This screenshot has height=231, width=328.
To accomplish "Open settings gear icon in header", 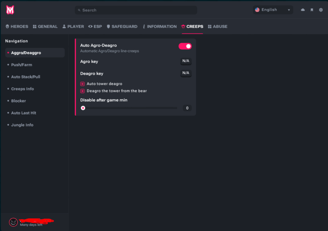I will click(321, 10).
